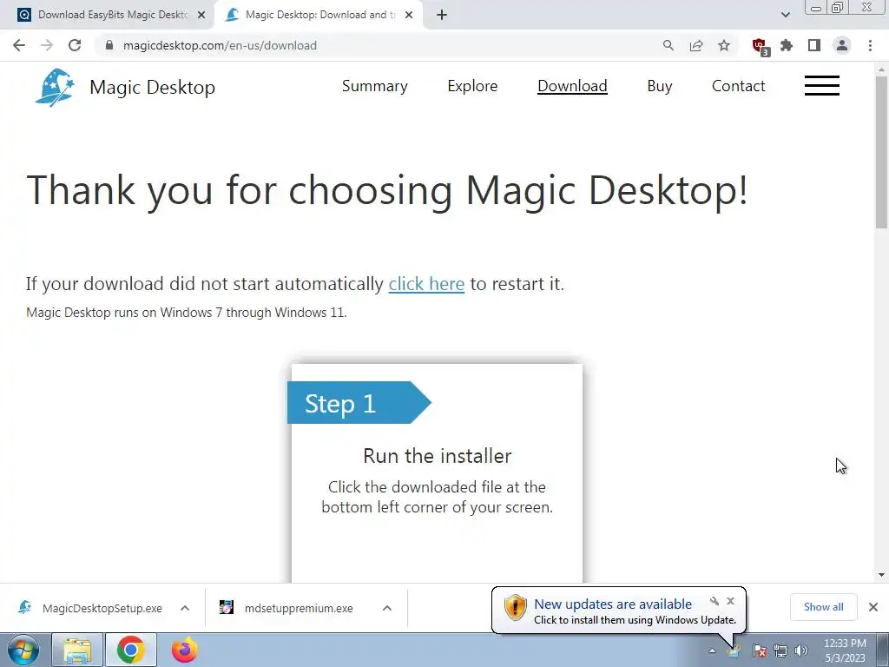Open the Contact nav item
This screenshot has height=667, width=889.
click(x=738, y=86)
